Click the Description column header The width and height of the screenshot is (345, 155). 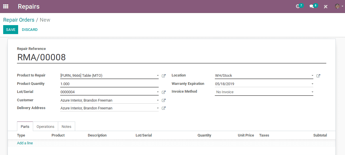click(97, 135)
